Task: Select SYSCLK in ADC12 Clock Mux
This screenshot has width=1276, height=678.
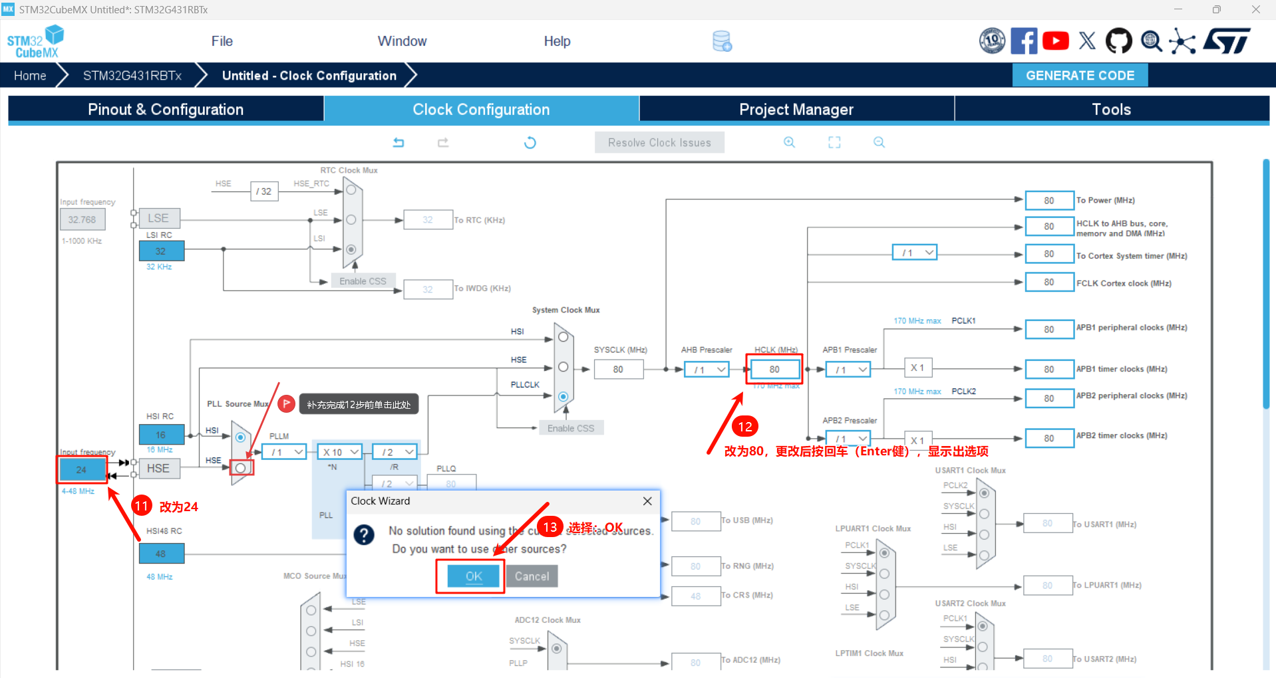Action: point(557,648)
